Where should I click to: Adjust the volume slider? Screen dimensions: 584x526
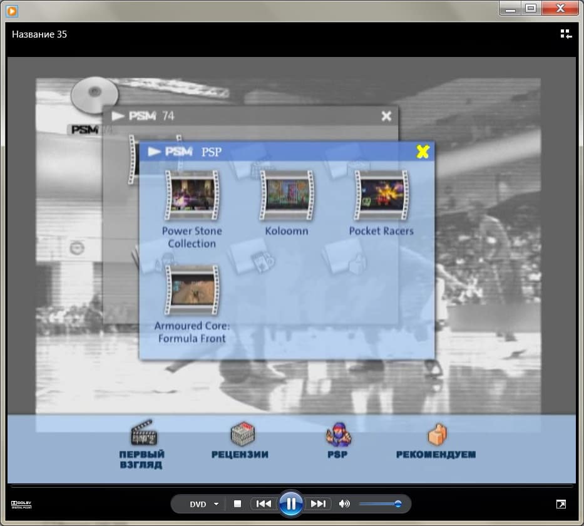tap(381, 504)
